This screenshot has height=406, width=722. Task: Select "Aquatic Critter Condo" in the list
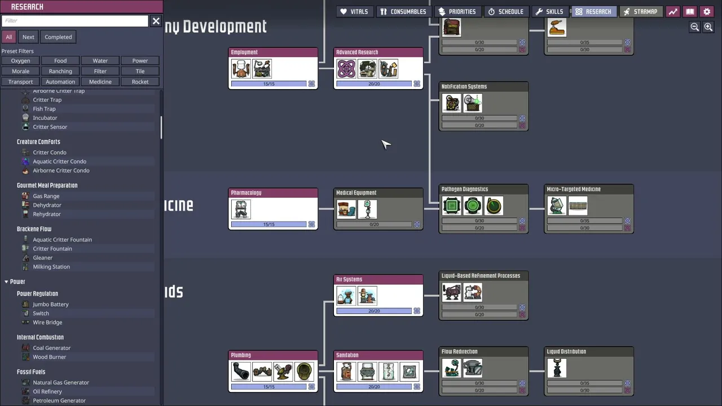pos(59,161)
